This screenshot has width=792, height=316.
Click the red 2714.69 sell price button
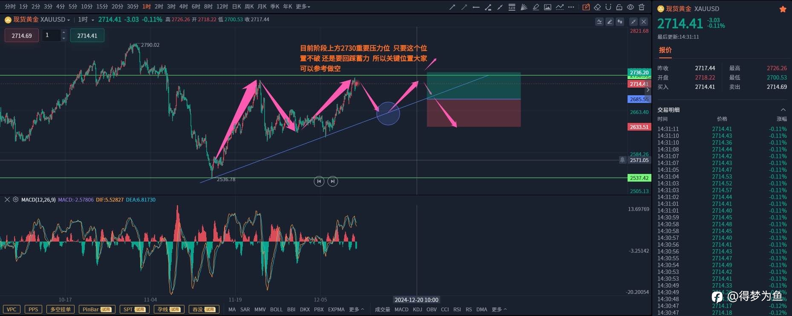coord(22,36)
